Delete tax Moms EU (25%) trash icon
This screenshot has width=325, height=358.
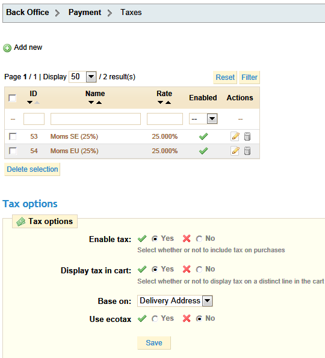(247, 151)
